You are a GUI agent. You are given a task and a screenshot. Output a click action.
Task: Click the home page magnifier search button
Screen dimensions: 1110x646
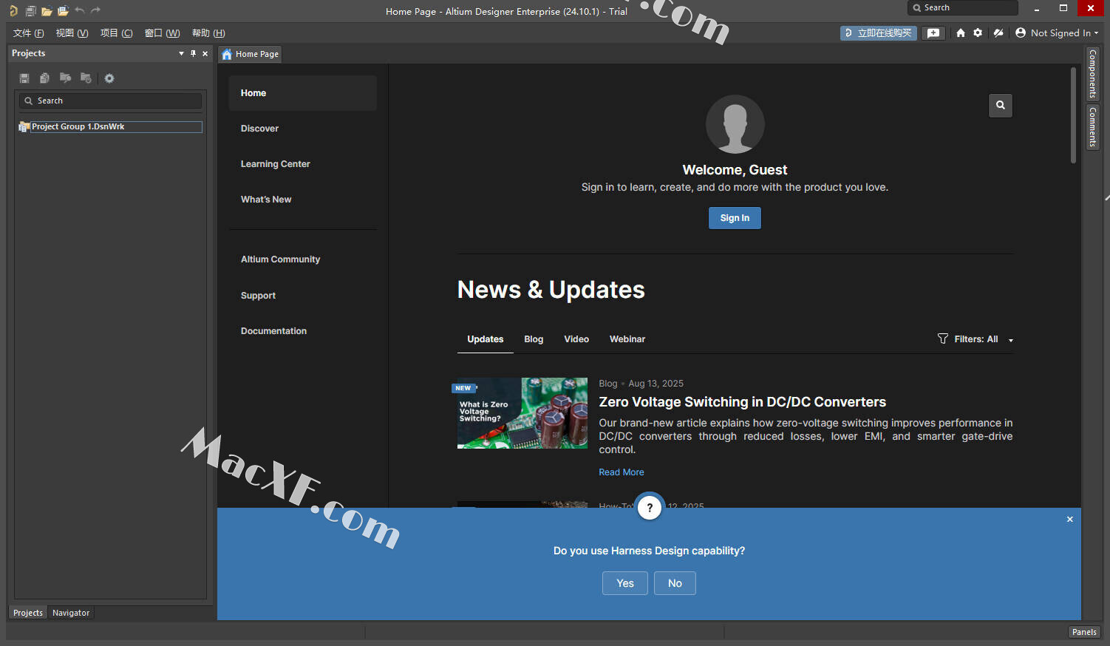[x=1001, y=105]
